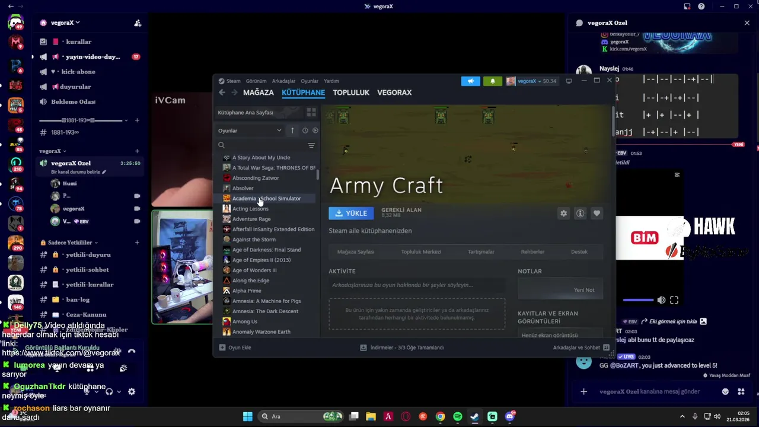Switch to grid view in Steam library
The image size is (759, 427).
(311, 112)
